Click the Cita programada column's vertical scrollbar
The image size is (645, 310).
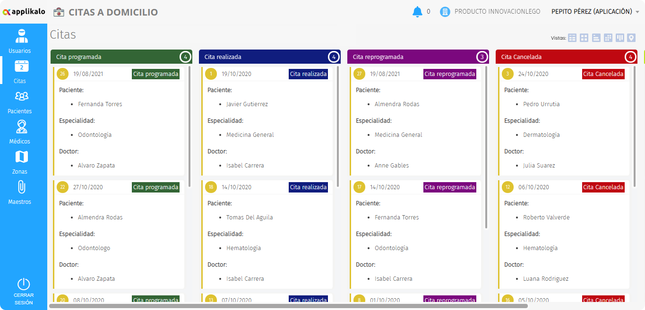[190, 126]
